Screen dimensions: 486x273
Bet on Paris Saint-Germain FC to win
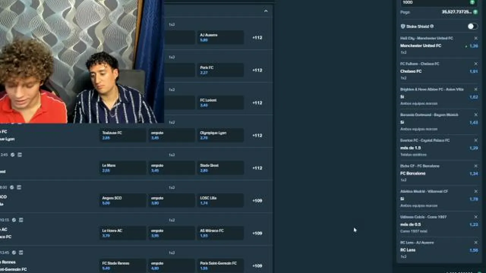pos(220,265)
